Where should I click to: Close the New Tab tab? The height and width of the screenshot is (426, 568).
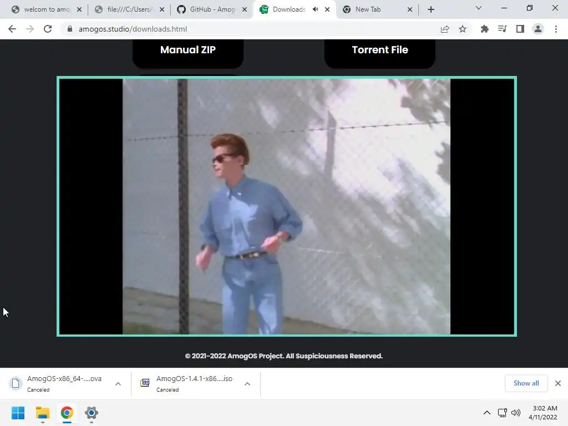pyautogui.click(x=410, y=9)
